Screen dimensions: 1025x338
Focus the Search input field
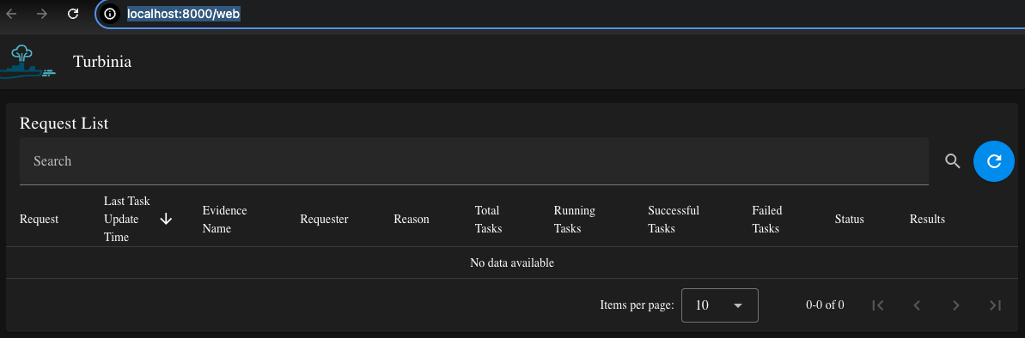pos(474,161)
